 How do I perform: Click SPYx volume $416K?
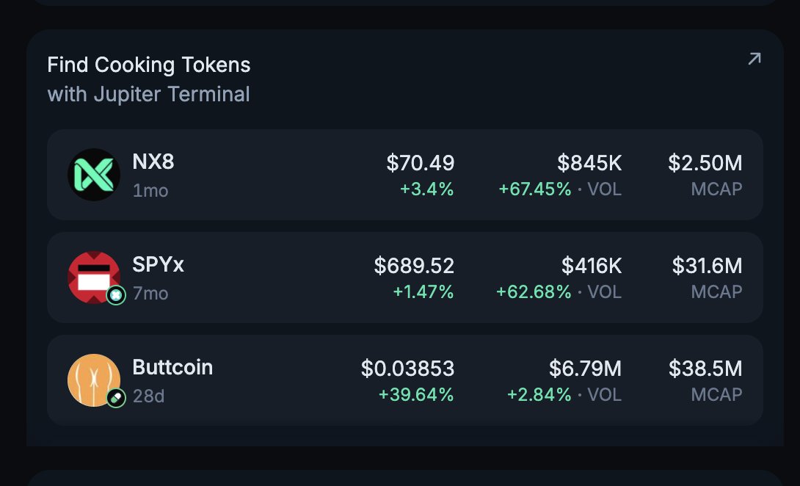click(592, 266)
